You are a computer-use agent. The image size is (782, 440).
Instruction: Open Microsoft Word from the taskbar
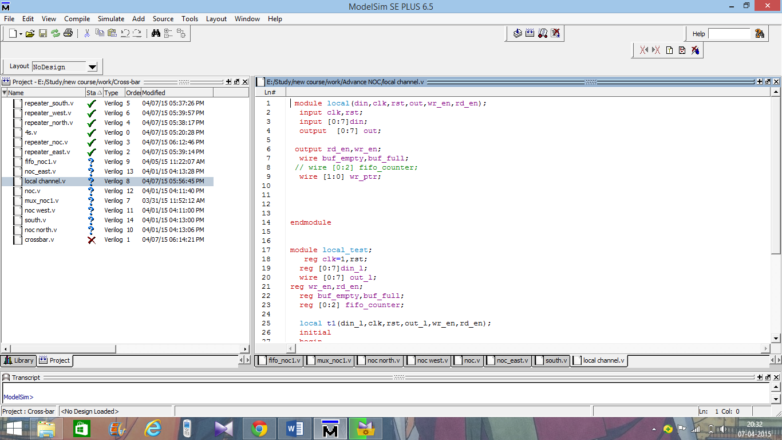[294, 428]
